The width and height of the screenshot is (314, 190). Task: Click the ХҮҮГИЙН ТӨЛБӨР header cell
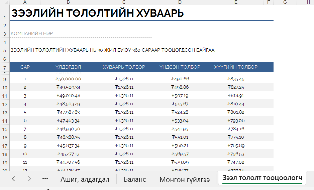[236, 67]
